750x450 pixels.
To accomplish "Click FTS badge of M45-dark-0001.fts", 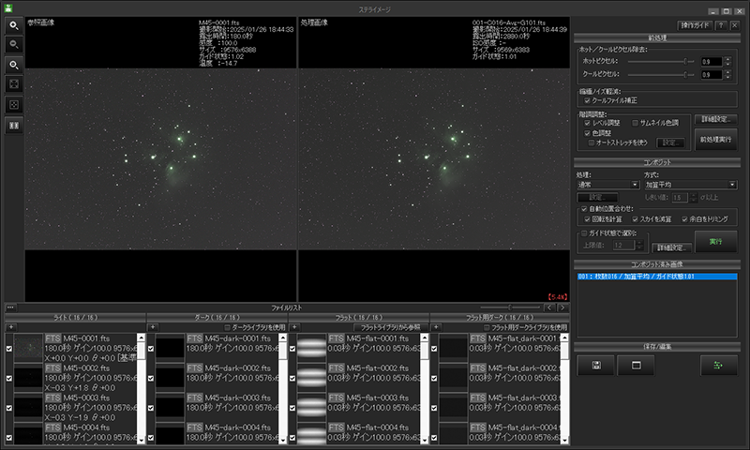I will coord(194,338).
